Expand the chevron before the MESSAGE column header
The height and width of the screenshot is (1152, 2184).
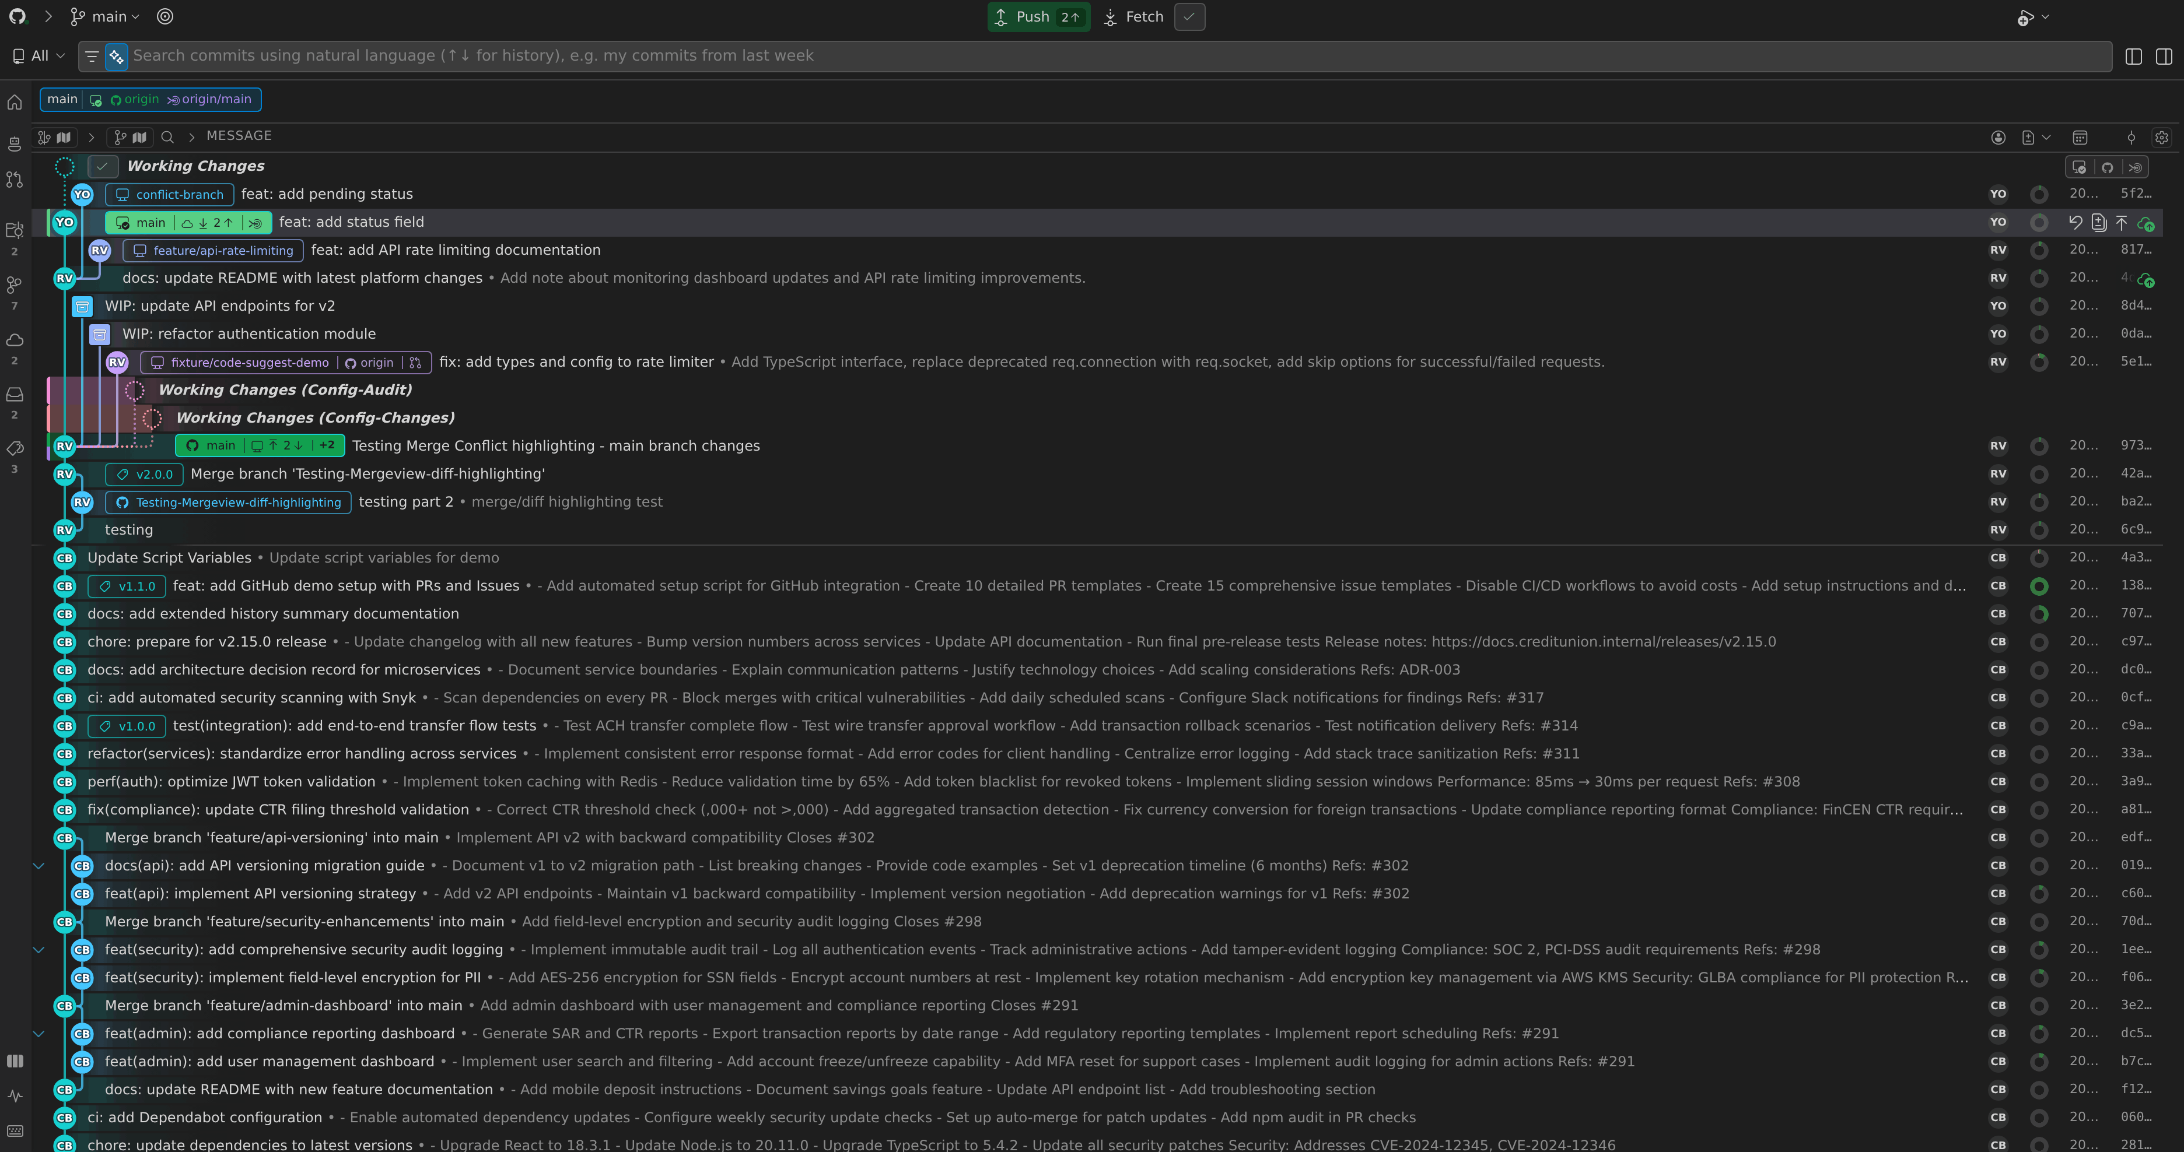point(191,136)
